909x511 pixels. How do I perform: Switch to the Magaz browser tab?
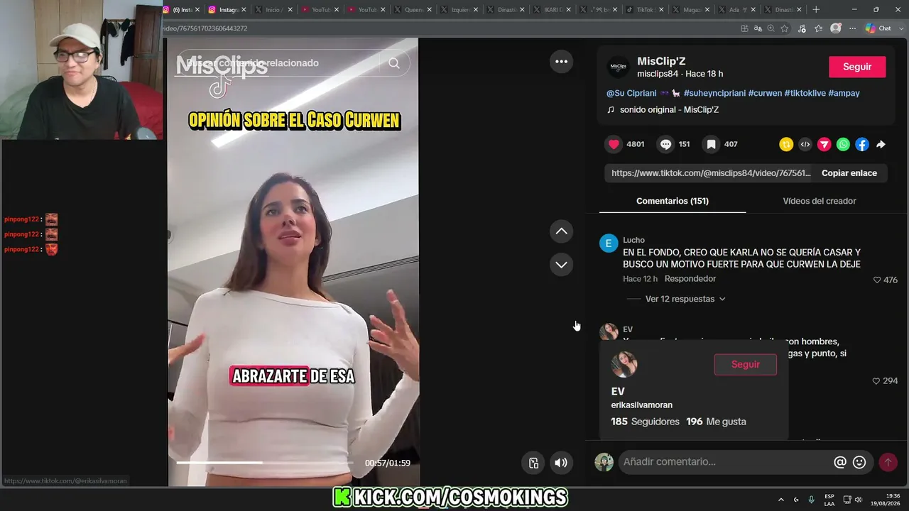tap(689, 10)
